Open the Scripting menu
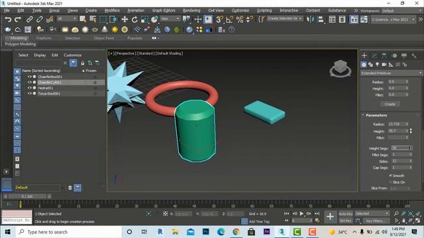 pos(264,11)
